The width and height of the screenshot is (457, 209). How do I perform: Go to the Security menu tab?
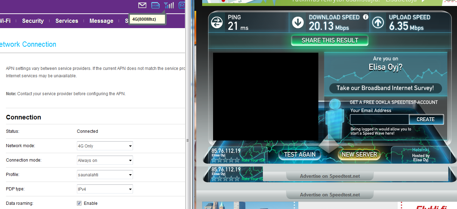click(x=33, y=21)
